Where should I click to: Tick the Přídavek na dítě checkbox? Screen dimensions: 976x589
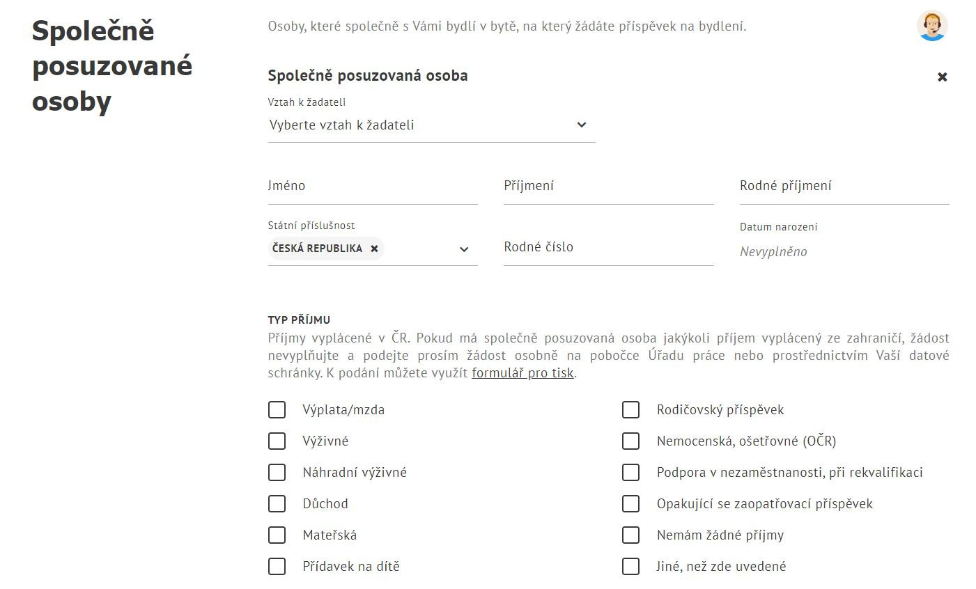coord(277,566)
